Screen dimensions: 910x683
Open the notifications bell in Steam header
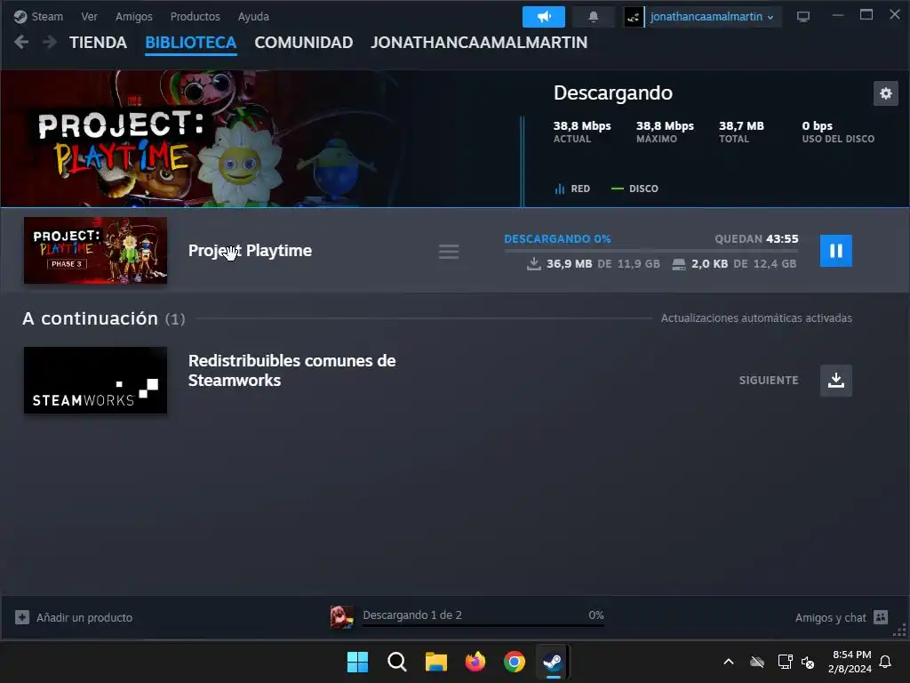pos(593,17)
